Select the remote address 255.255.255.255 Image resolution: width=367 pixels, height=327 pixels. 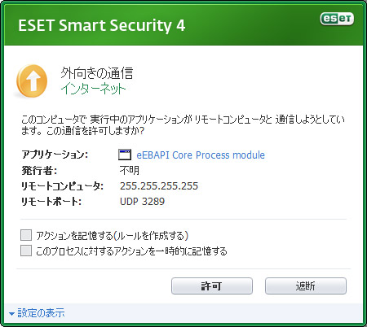[159, 186]
